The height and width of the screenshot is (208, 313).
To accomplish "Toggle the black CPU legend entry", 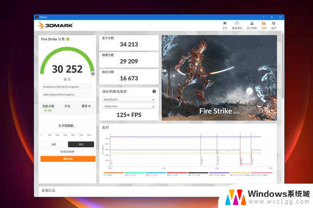I will pyautogui.click(x=198, y=174).
